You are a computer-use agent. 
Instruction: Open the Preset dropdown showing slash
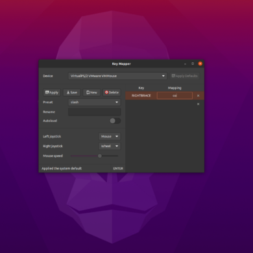(95, 102)
